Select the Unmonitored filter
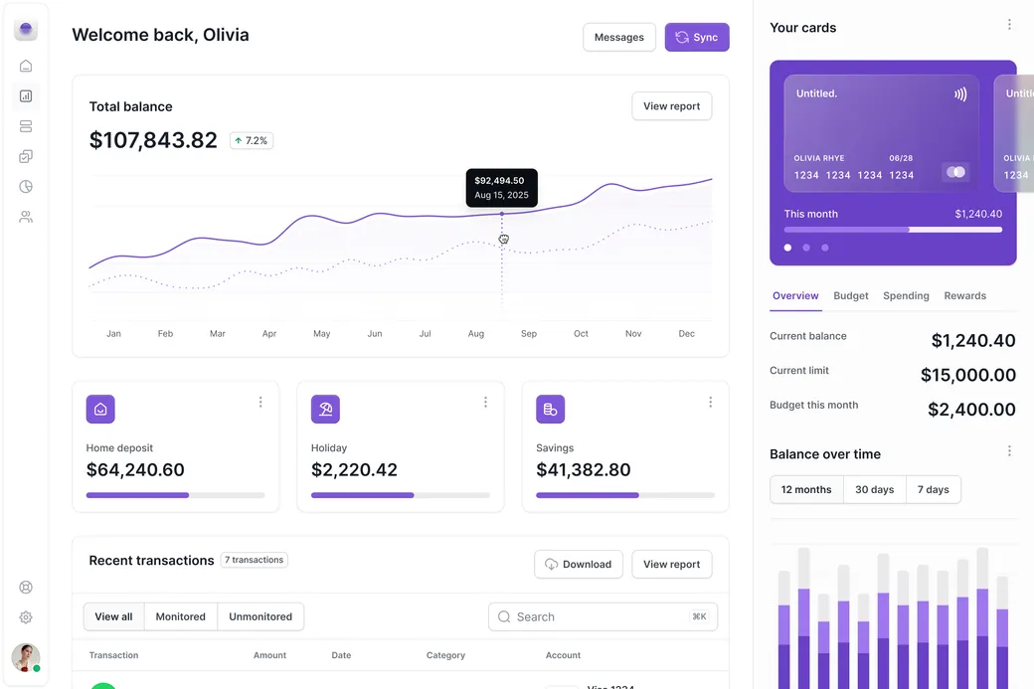The height and width of the screenshot is (689, 1034). [260, 616]
